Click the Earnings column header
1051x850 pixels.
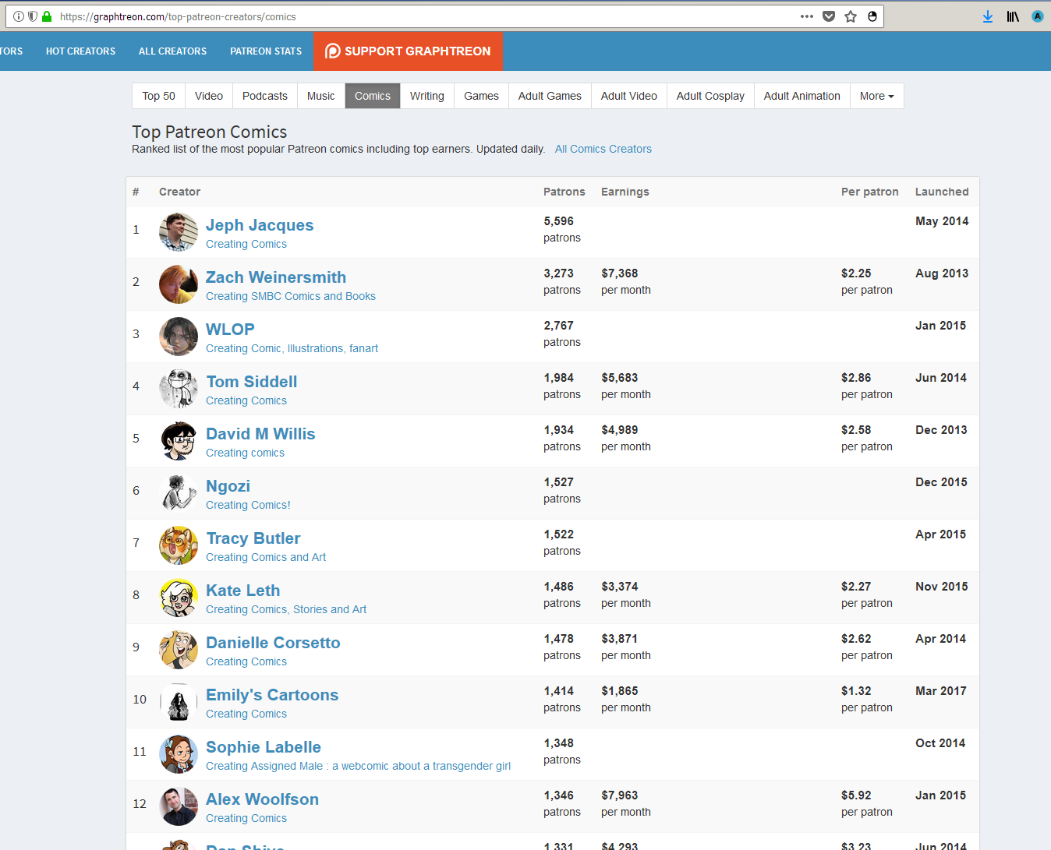click(625, 192)
